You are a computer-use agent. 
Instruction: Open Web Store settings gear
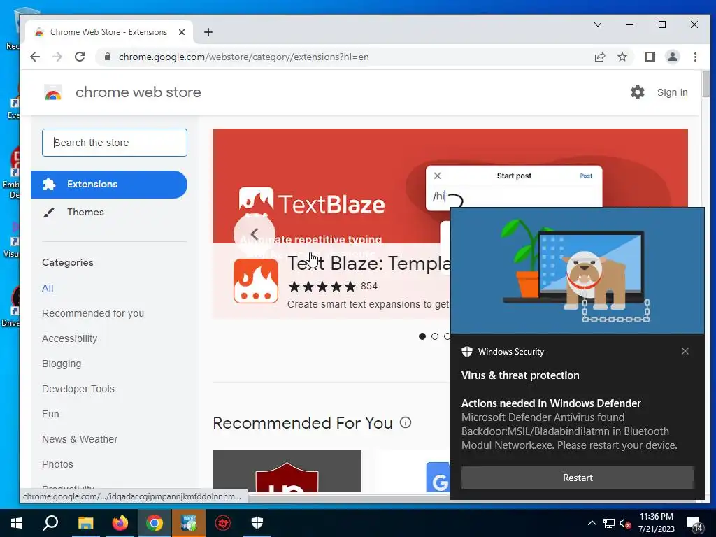[637, 92]
